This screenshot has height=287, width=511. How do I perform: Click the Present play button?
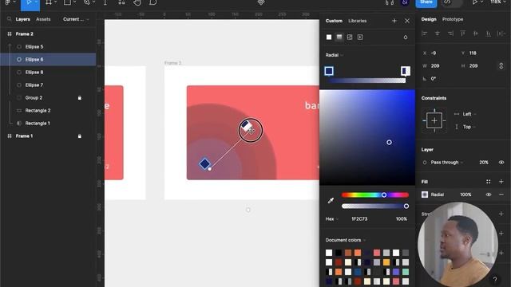(475, 2)
